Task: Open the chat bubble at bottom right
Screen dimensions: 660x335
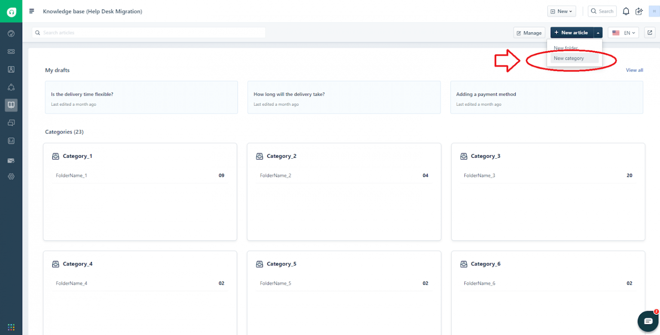Action: [x=648, y=321]
